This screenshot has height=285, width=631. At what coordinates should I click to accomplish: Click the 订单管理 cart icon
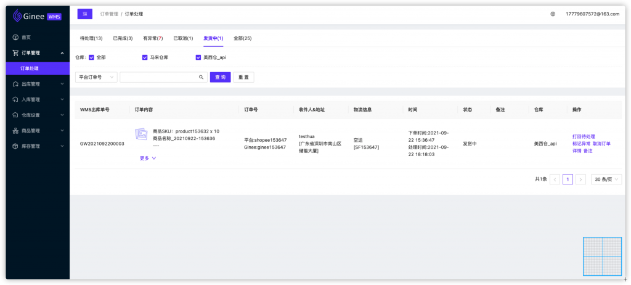(15, 53)
